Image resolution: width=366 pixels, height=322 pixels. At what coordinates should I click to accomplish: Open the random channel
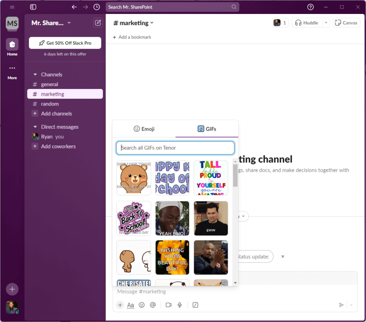coord(65,104)
